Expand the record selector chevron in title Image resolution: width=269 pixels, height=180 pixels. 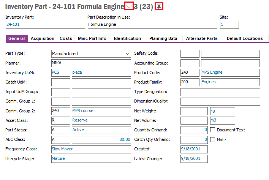coord(129,6)
